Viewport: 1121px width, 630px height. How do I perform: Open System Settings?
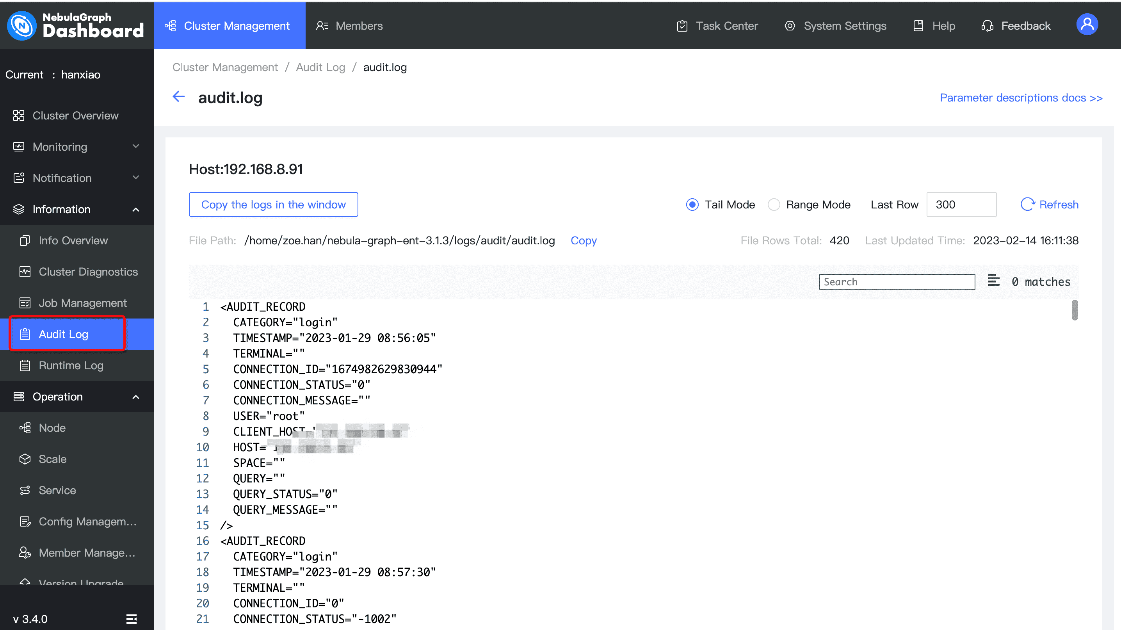pos(836,26)
